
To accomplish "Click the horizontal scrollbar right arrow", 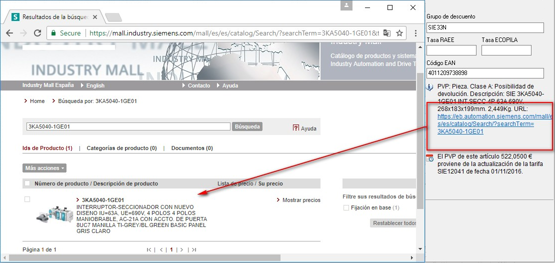I will click(x=412, y=257).
